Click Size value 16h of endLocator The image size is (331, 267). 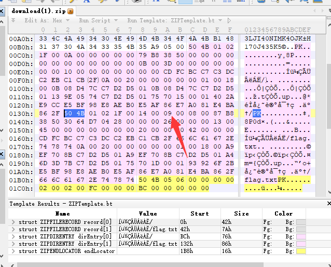227,251
